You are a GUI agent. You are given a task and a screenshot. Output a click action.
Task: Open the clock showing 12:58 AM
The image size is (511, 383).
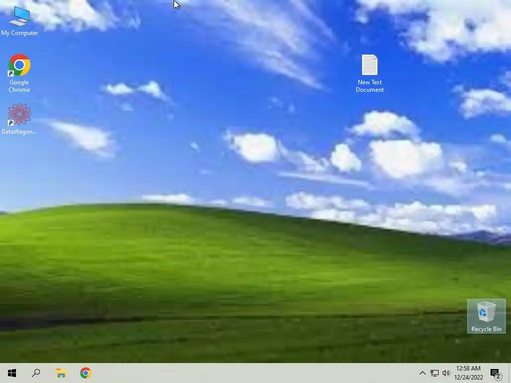click(x=468, y=373)
